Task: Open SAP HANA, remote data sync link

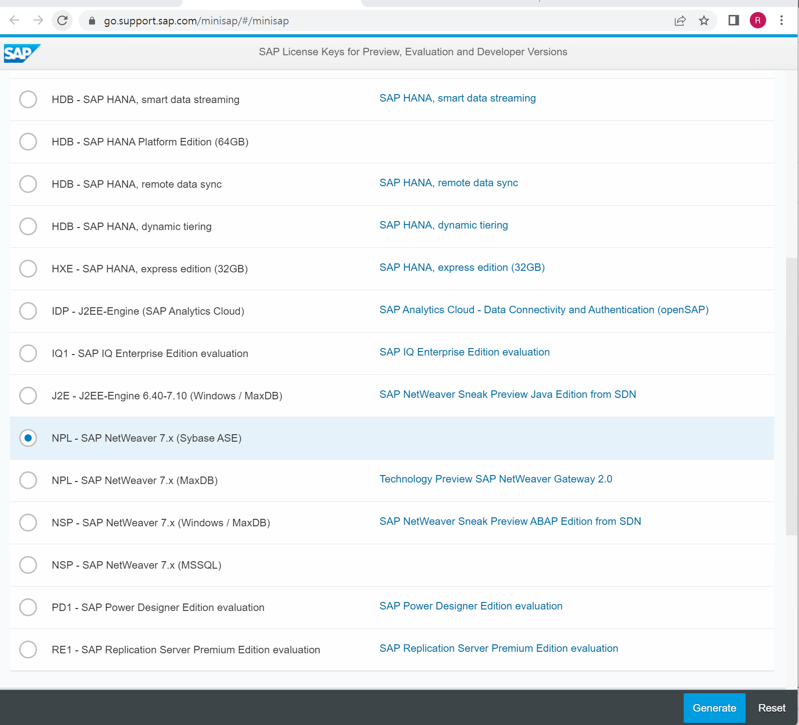Action: (448, 183)
